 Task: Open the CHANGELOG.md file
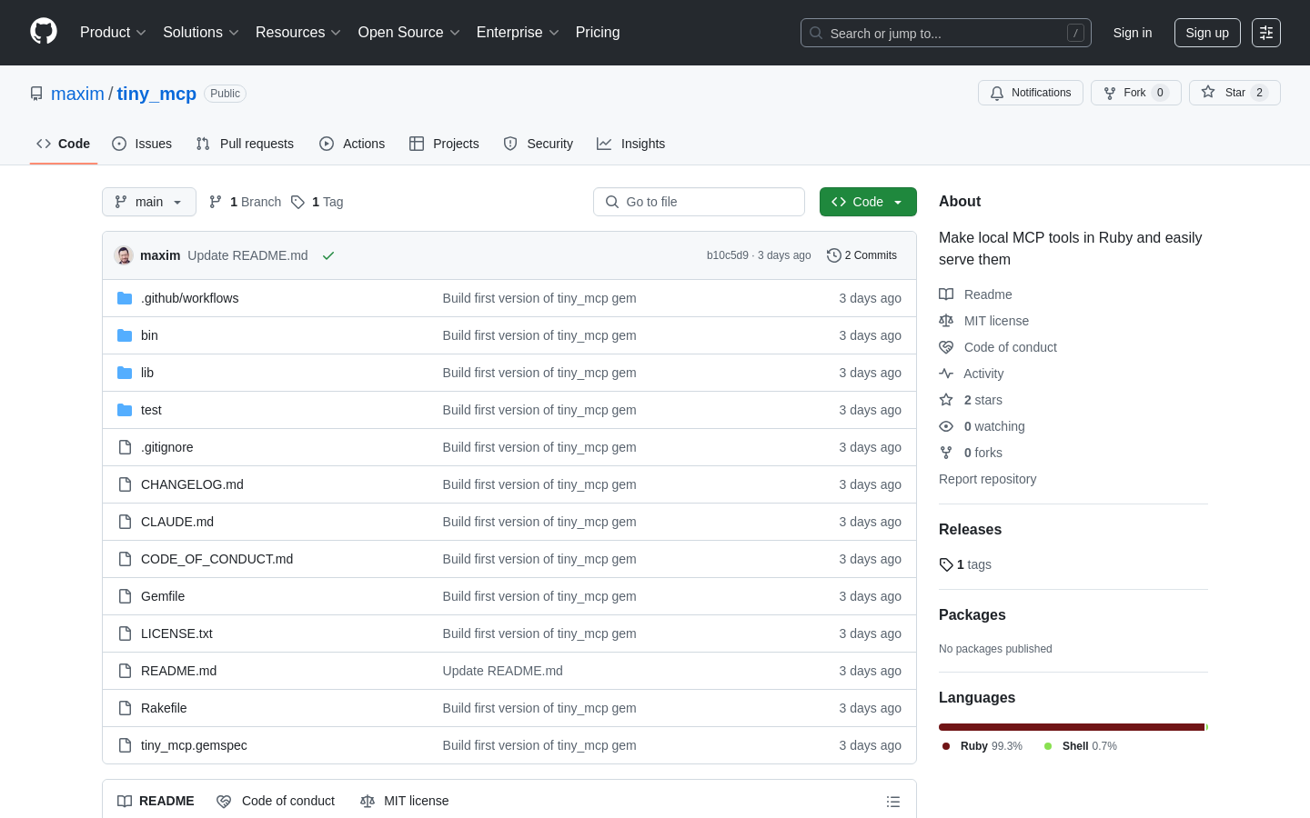[x=192, y=484]
